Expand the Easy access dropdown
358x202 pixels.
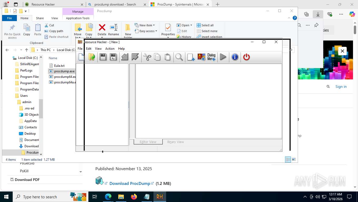point(146,31)
